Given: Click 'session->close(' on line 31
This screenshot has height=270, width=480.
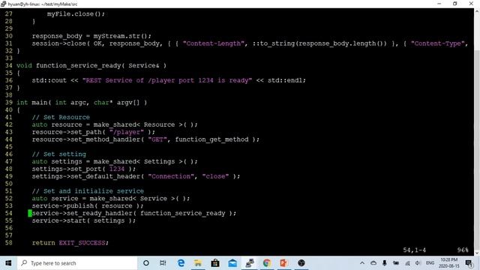Looking at the screenshot, I should pos(61,43).
